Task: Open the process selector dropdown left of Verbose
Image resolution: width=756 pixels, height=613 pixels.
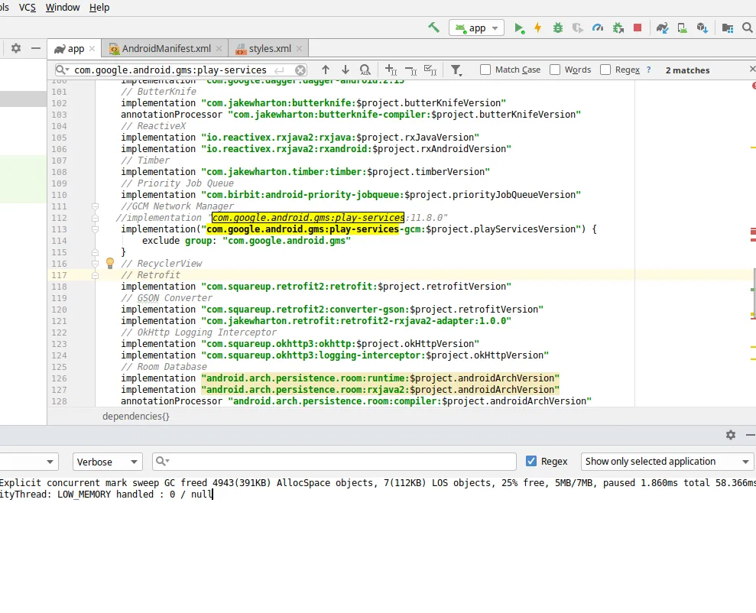Action: coord(29,462)
